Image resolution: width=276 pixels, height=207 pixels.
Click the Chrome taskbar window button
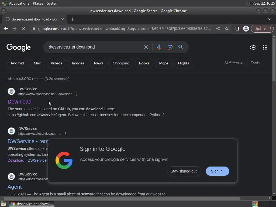32,204
